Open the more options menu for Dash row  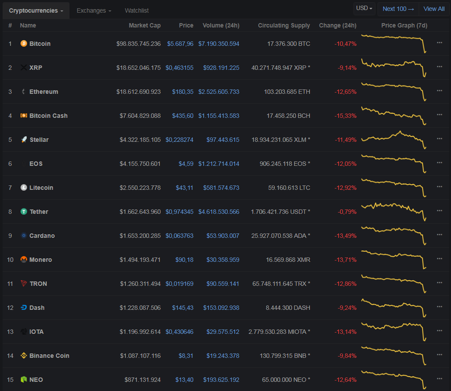coord(440,306)
